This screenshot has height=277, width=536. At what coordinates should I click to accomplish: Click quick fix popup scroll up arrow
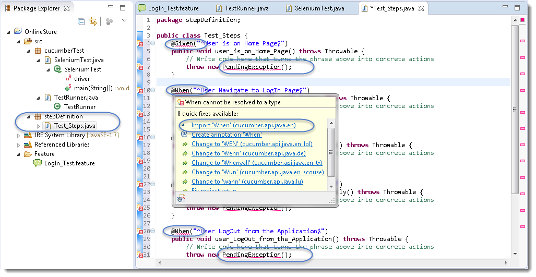tap(331, 122)
